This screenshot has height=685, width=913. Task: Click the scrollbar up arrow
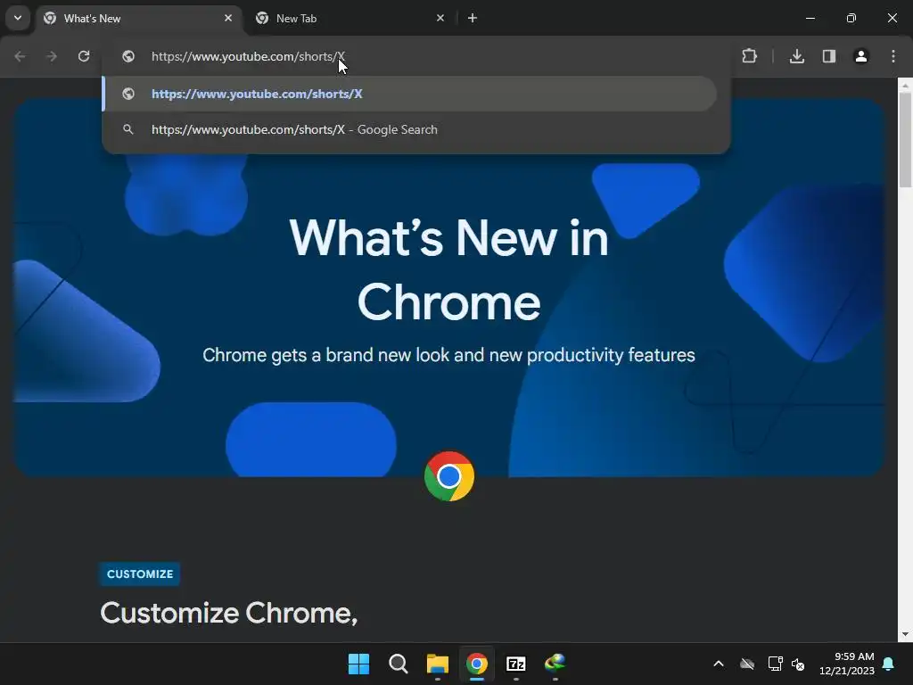pyautogui.click(x=905, y=85)
